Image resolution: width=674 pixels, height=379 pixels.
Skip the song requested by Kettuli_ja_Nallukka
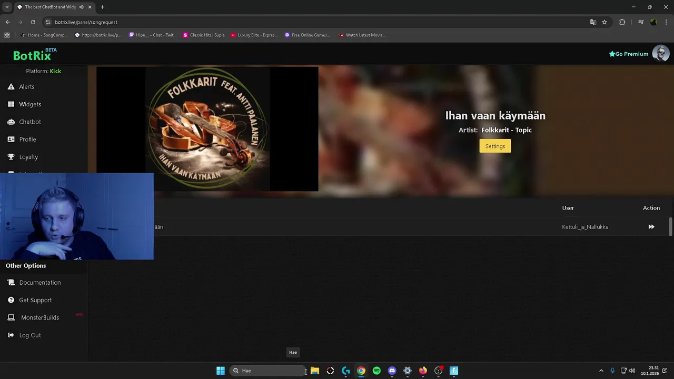pos(651,227)
